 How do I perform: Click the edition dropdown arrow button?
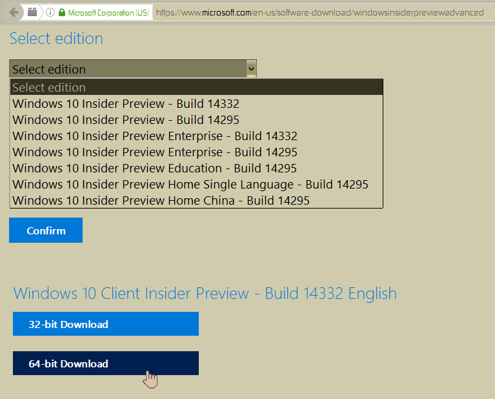(251, 68)
